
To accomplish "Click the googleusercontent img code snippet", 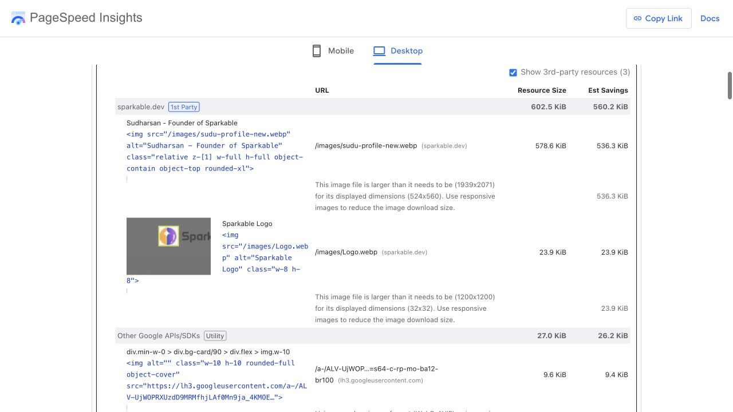I will pyautogui.click(x=216, y=380).
